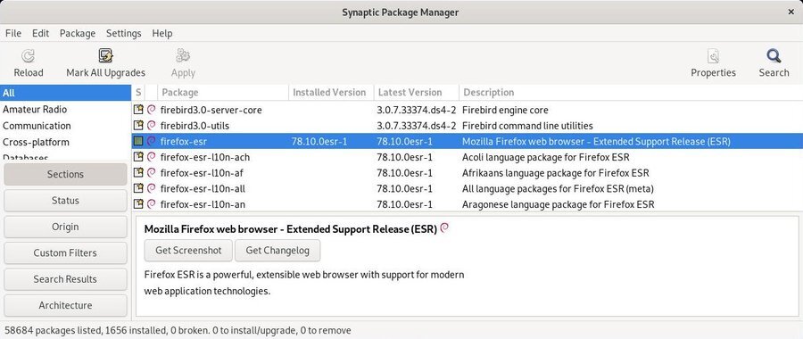
Task: Select the firefox-esr-l10n-ach package name
Action: [205, 157]
